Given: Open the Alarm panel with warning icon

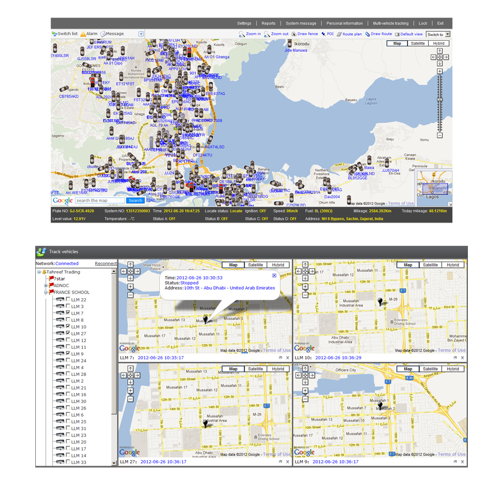Looking at the screenshot, I should pyautogui.click(x=89, y=34).
